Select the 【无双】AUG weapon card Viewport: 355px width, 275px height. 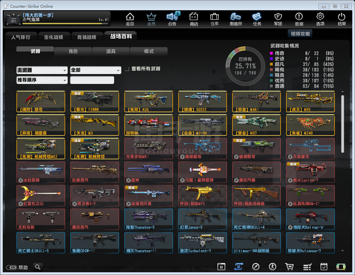coord(148,101)
